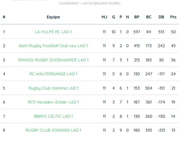Open BBRFC CELTIC LAD 1 team link

tap(53, 116)
